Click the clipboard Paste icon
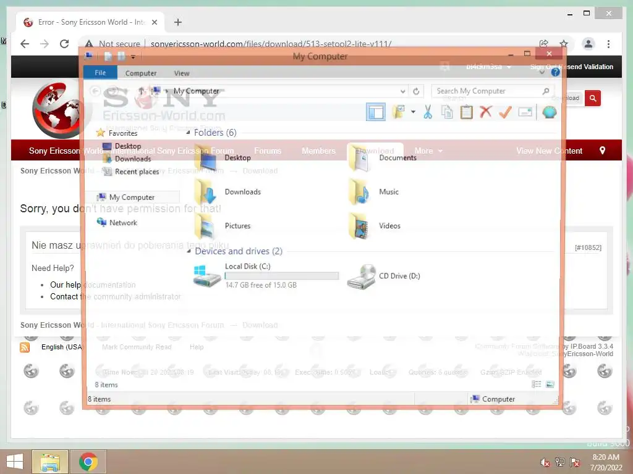Screen dimensions: 633x474 point(466,112)
